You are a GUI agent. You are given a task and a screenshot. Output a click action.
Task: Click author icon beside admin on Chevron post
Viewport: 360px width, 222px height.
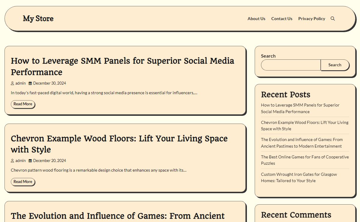(12, 161)
